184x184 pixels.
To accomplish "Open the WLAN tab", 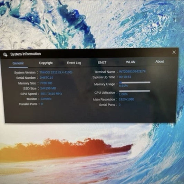I will tap(130, 62).
